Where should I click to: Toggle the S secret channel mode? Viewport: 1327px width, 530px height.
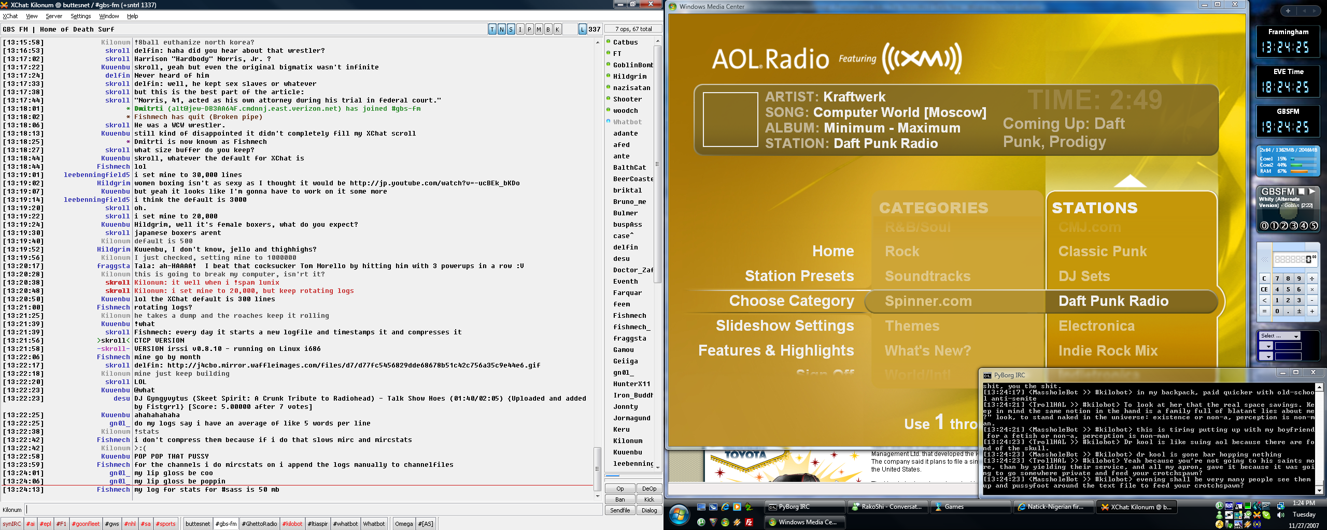[511, 30]
